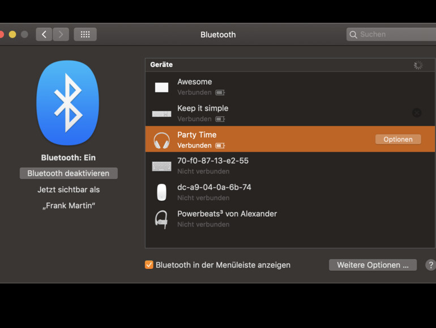This screenshot has width=436, height=328.
Task: Click the Suchen search field
Action: click(391, 34)
